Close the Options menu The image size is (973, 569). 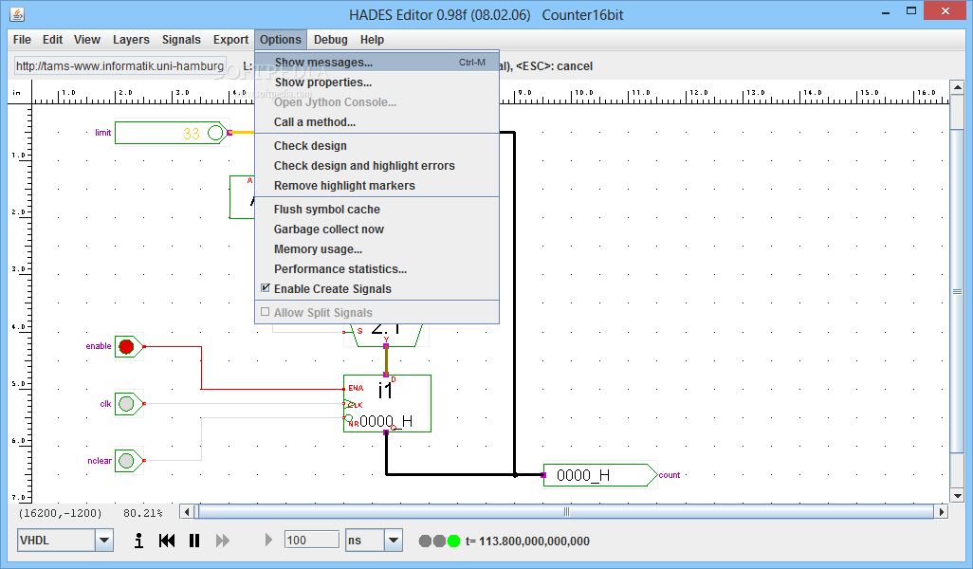pos(281,40)
